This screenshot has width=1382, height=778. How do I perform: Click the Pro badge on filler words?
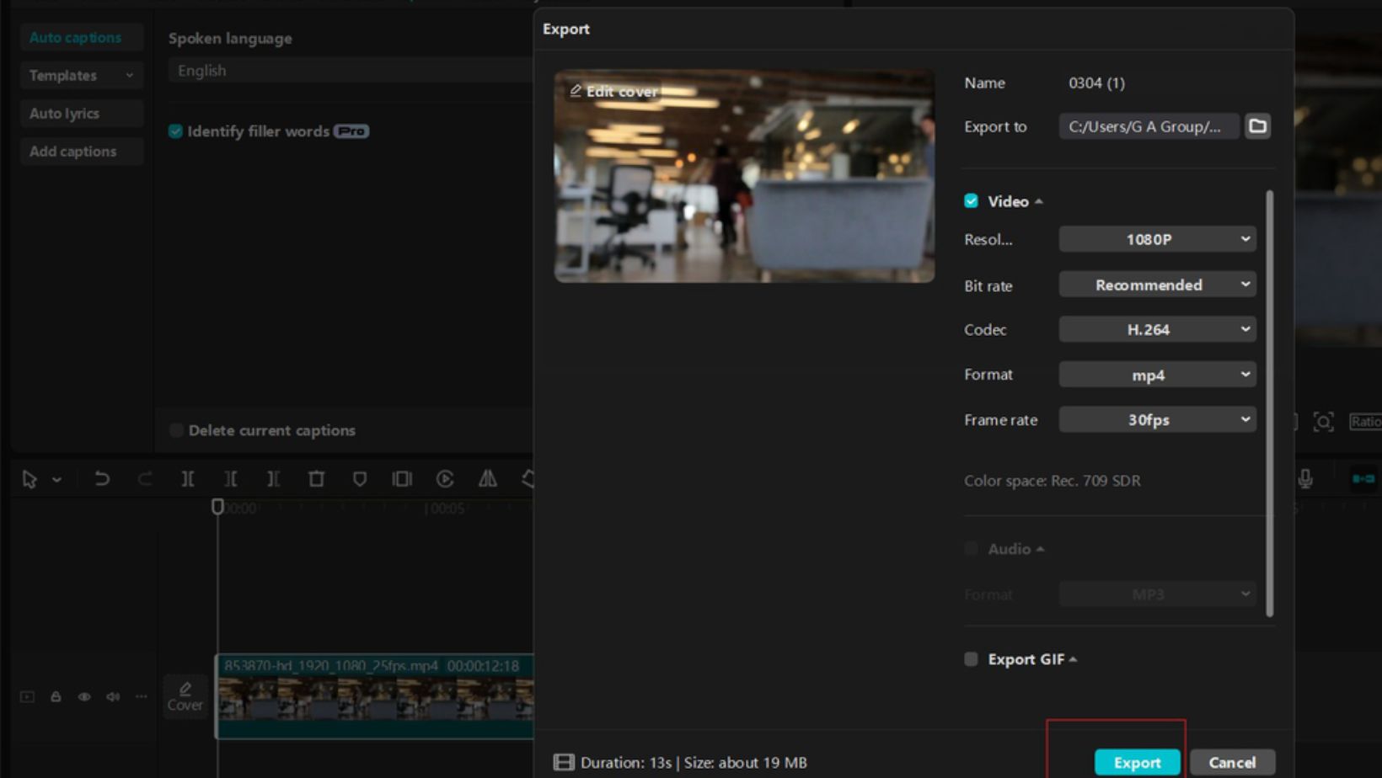(x=351, y=131)
